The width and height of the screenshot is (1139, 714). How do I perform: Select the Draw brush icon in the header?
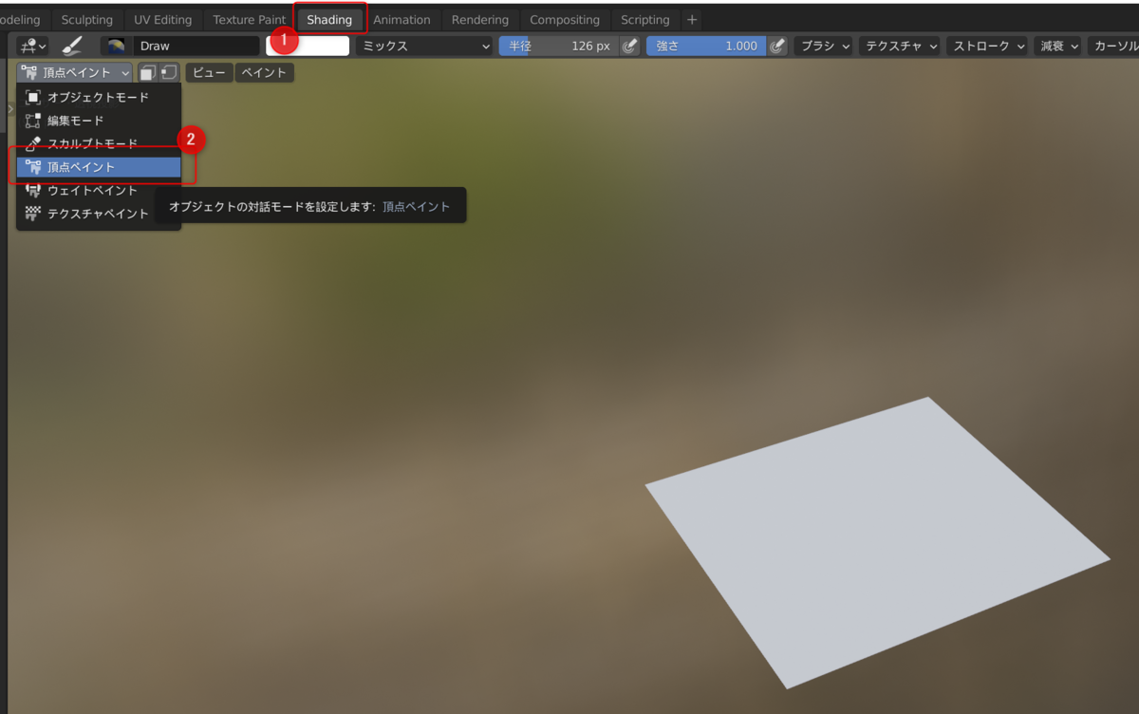pyautogui.click(x=71, y=45)
